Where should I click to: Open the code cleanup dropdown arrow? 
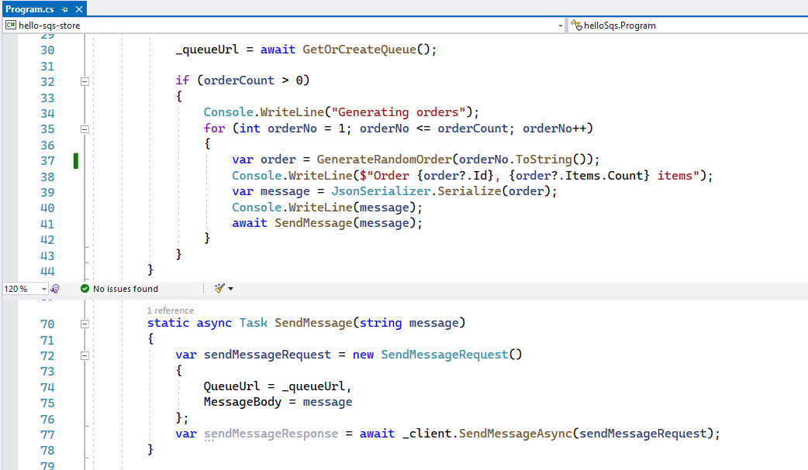231,289
